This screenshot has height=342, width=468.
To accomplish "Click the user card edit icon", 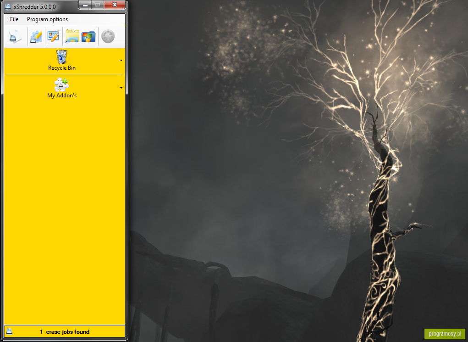I will click(x=54, y=36).
